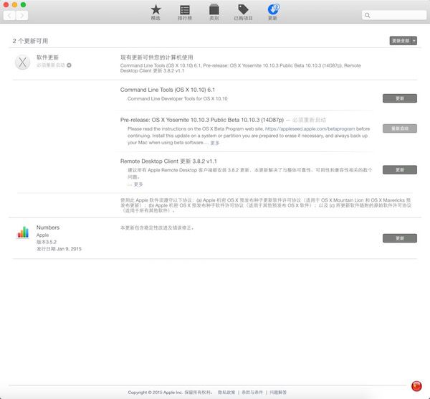Update Command Line Tools 6.1
430x399 pixels.
pyautogui.click(x=400, y=98)
